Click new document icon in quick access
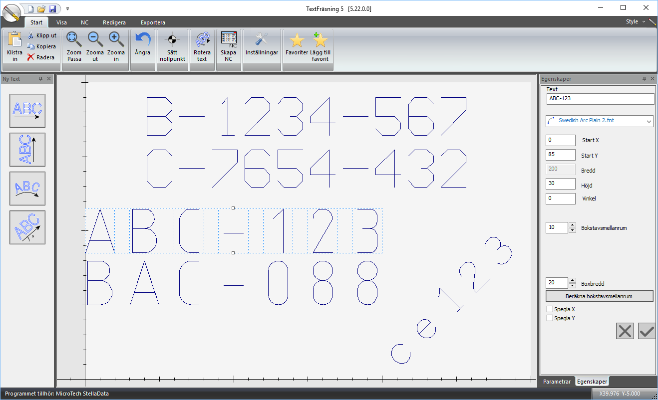 (x=30, y=8)
